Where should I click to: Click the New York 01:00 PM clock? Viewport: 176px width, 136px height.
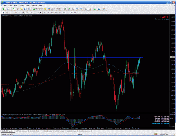[x=160, y=123]
